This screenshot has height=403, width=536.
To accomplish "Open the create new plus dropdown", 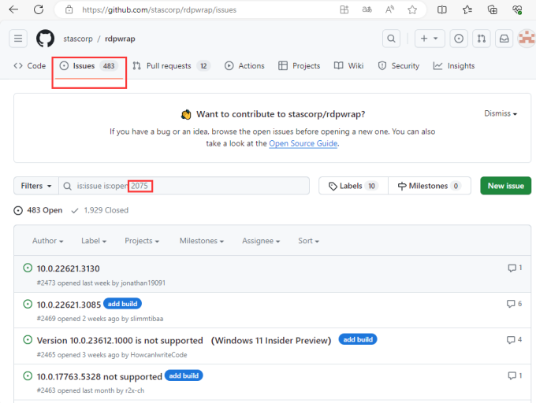I will tap(430, 39).
